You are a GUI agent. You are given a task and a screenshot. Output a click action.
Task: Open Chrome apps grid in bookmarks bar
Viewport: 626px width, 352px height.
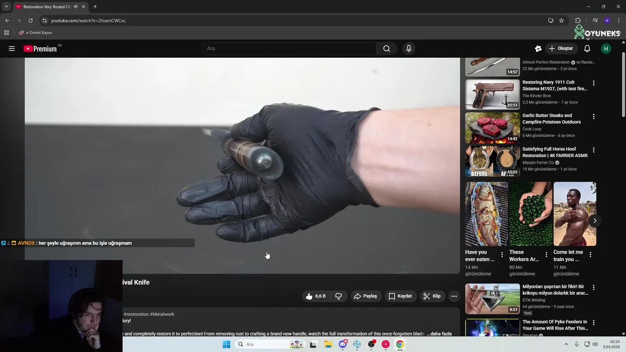[6, 33]
